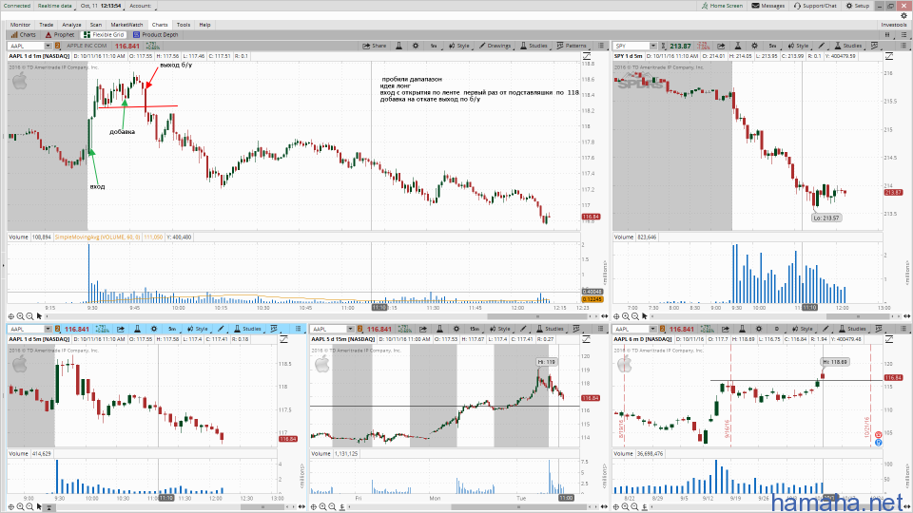Viewport: 913px width, 513px height.
Task: Open the Scan tab
Action: coord(96,25)
